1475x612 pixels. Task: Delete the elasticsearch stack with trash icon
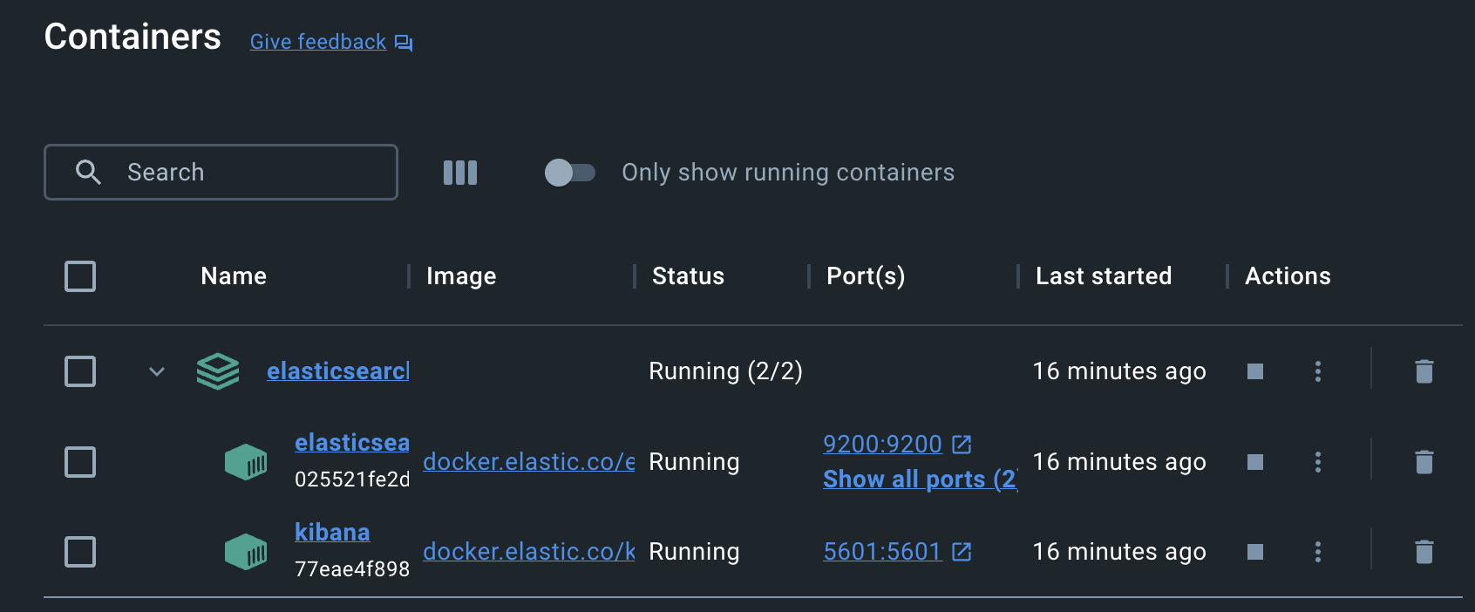(x=1424, y=371)
